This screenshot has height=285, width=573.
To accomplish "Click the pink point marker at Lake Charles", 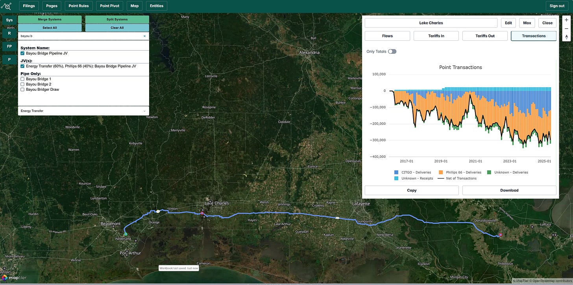I will [202, 213].
